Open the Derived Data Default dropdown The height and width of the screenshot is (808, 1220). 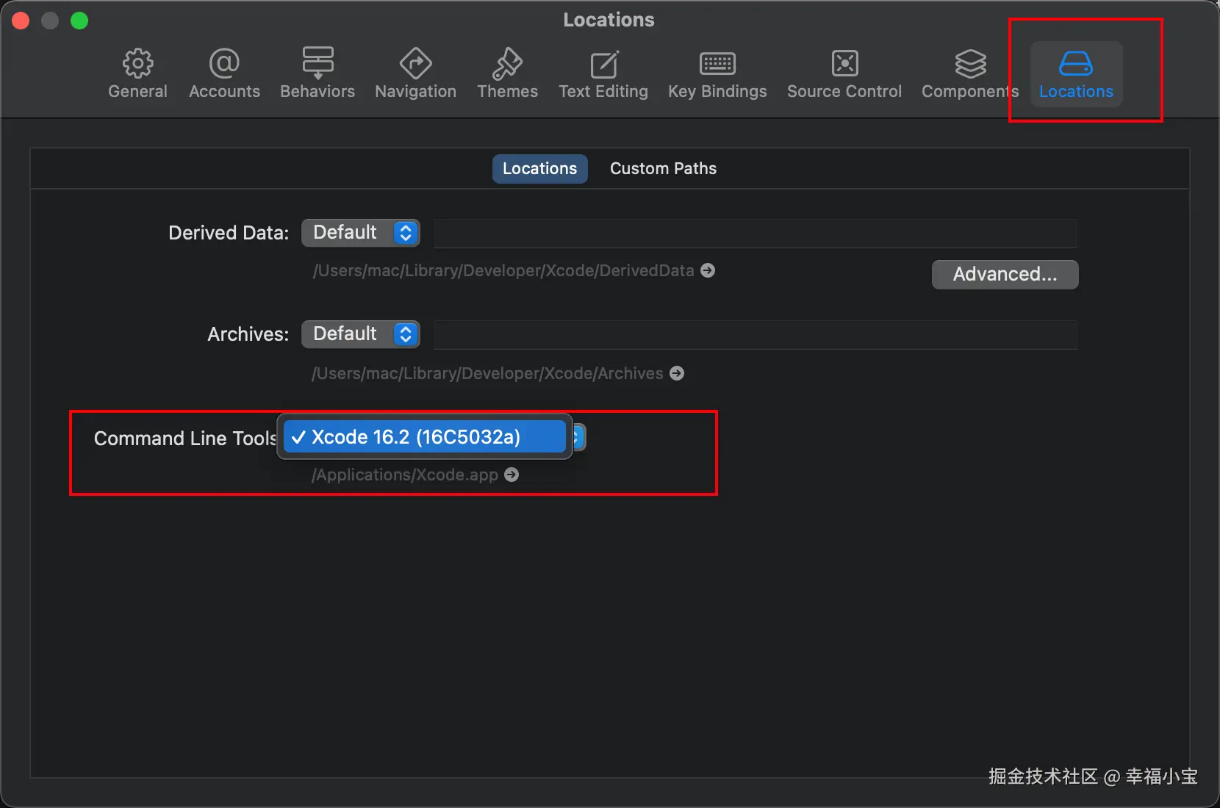[x=360, y=233]
